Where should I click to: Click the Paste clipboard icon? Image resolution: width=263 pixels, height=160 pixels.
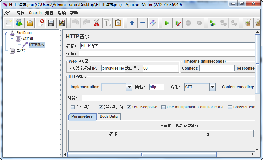click(x=118, y=23)
